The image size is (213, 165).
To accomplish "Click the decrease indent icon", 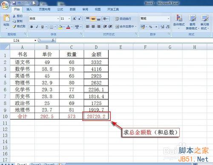I will pyautogui.click(x=105, y=26).
